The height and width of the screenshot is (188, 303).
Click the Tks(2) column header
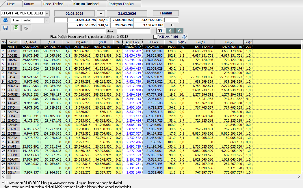click(229, 42)
